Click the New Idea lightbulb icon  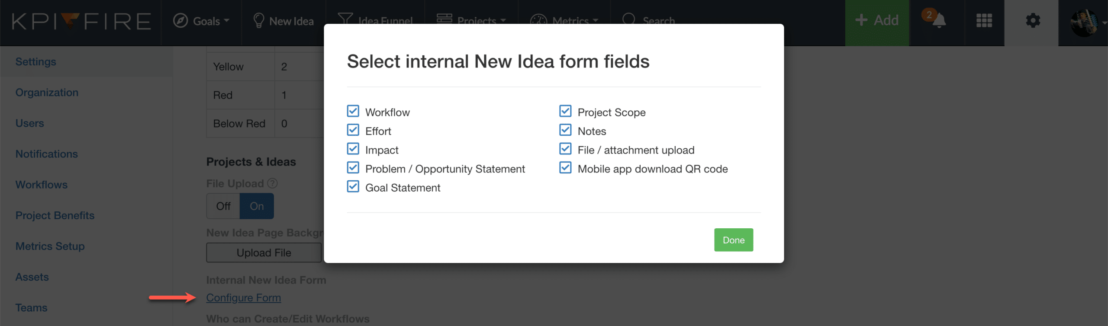click(258, 20)
